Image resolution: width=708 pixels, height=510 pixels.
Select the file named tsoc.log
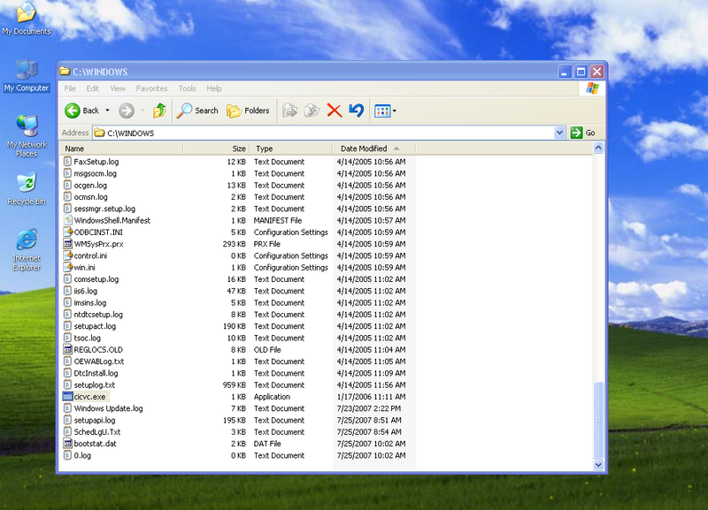pyautogui.click(x=87, y=339)
